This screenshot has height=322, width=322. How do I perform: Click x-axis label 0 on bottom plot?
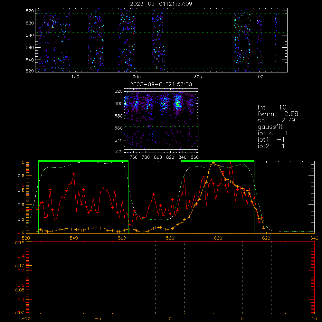tap(170, 319)
